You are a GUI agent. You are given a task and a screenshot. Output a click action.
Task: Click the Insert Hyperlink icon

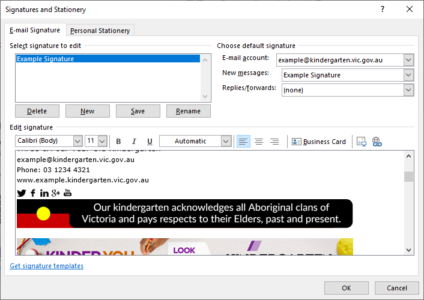(x=377, y=142)
